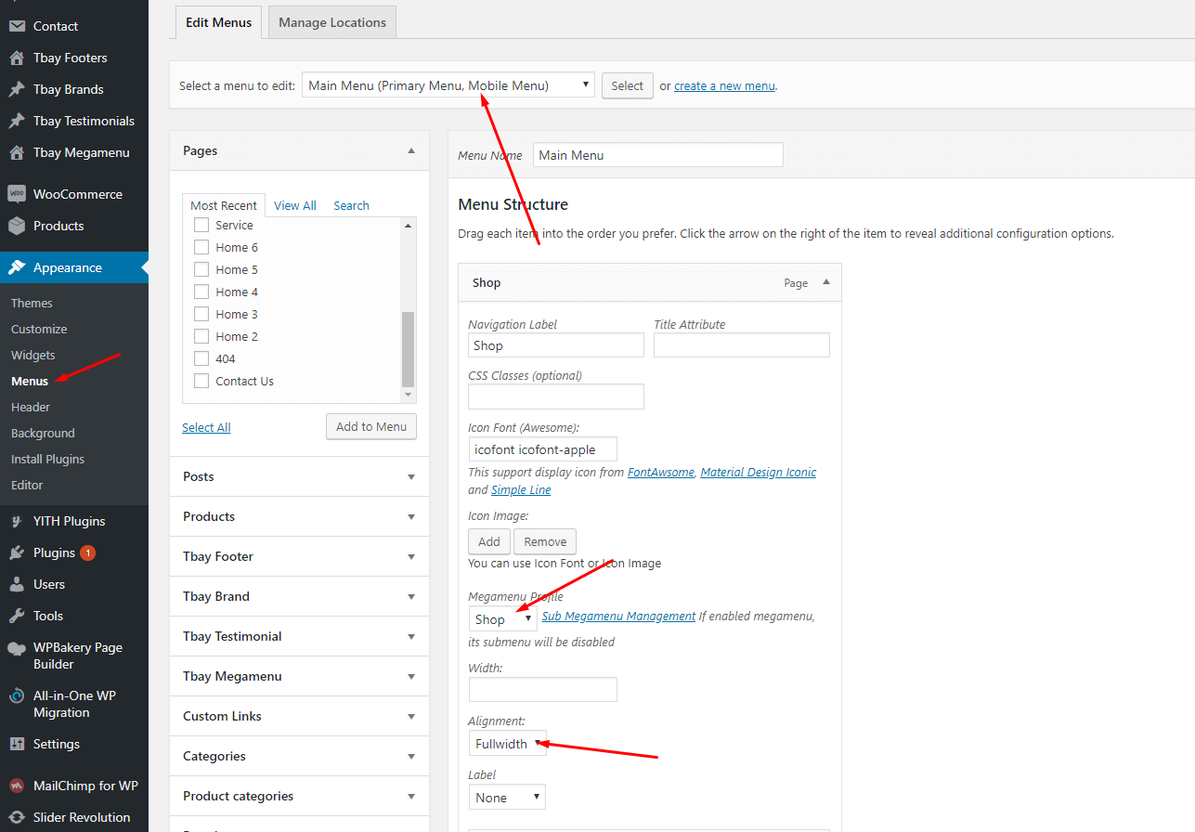Switch to the Manage Locations tab
The width and height of the screenshot is (1195, 832).
pyautogui.click(x=332, y=22)
